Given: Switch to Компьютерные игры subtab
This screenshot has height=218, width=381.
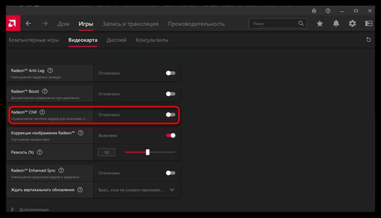Looking at the screenshot, I should [34, 40].
